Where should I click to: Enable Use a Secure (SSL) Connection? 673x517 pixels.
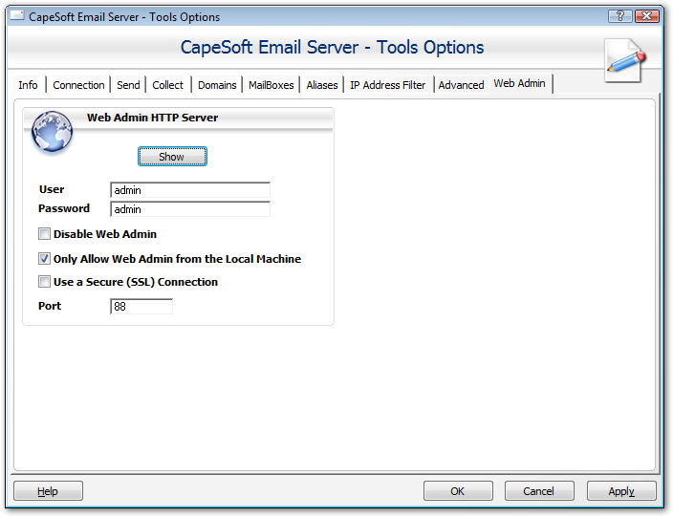click(44, 282)
